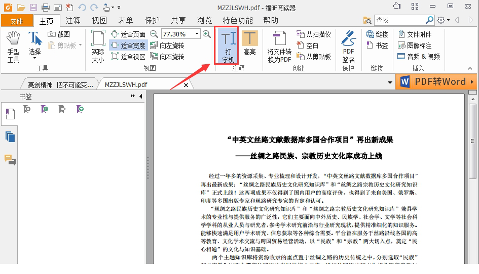479x274 pixels.
Task: Open the 选择 tool dropdown arrow
Action: pyautogui.click(x=34, y=58)
